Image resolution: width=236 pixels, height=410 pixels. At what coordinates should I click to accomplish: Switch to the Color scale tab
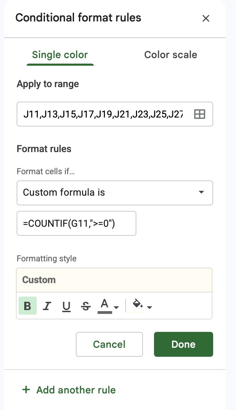click(x=171, y=55)
